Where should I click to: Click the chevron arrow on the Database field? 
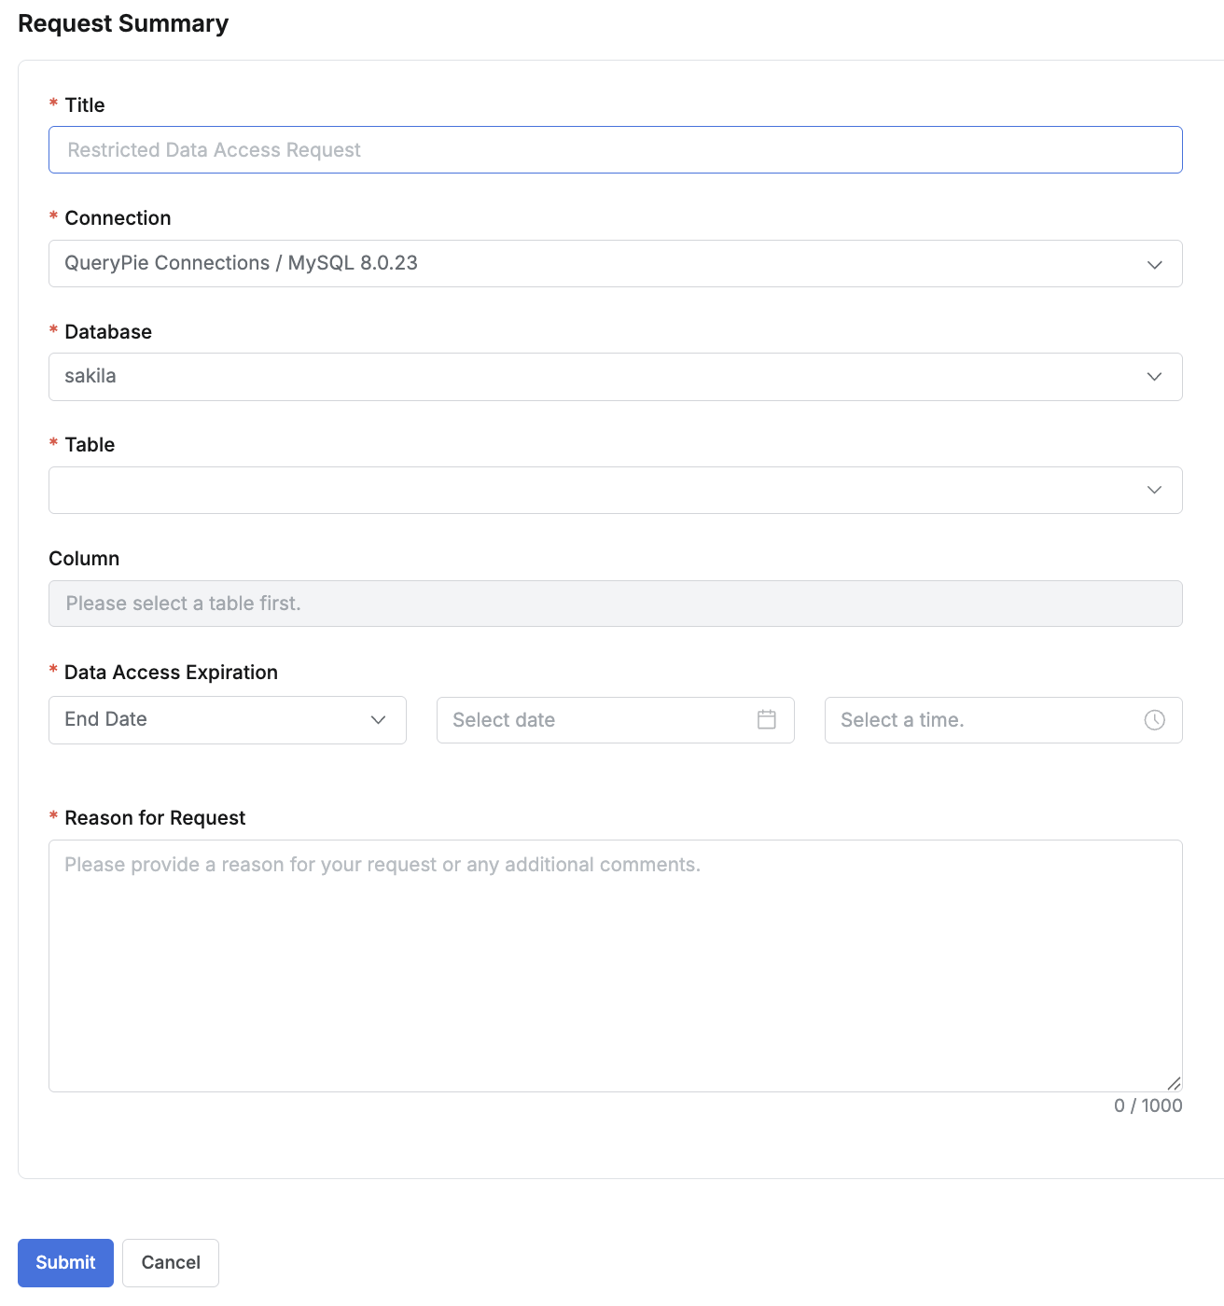coord(1154,377)
